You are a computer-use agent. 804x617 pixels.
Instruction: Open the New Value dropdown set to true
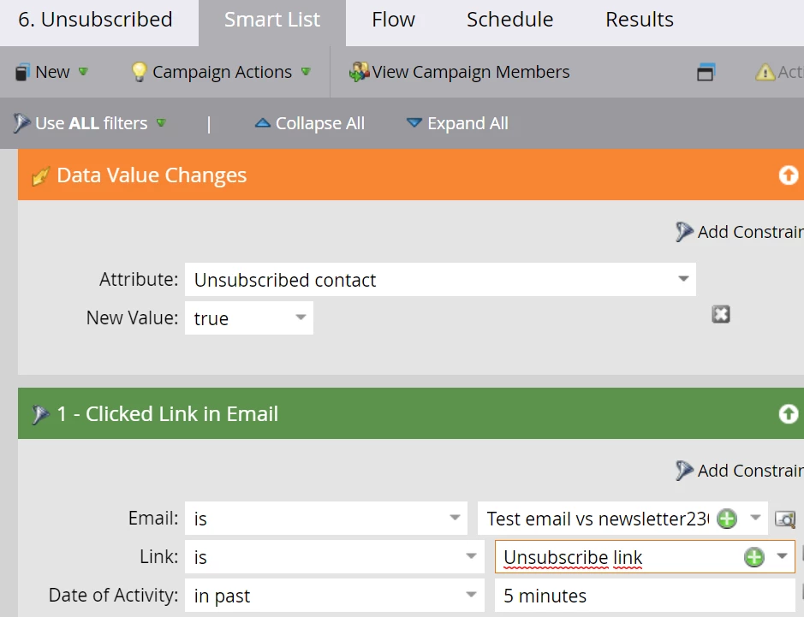click(x=248, y=317)
